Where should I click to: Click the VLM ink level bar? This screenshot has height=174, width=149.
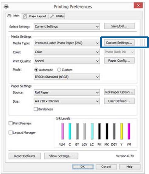tap(63, 131)
